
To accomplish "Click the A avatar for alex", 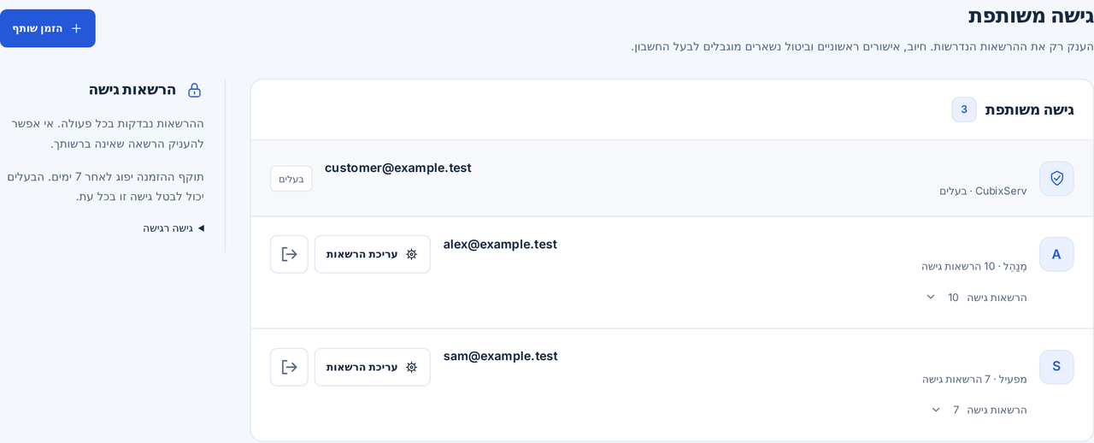I will [x=1056, y=254].
